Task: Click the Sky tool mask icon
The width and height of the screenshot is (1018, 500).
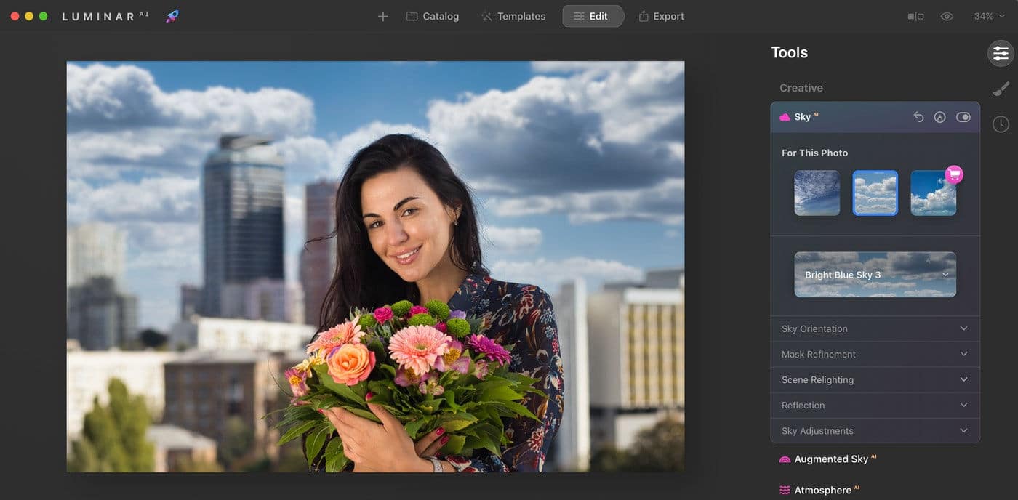Action: click(x=939, y=117)
